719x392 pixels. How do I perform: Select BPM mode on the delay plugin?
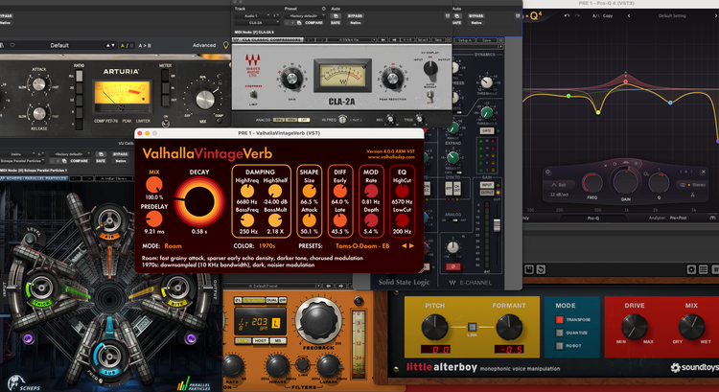(x=243, y=341)
